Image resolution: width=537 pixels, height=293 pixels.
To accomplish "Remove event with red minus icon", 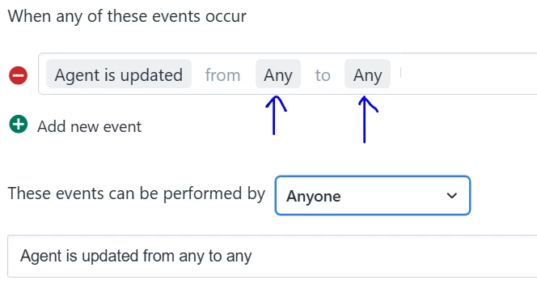I will point(18,75).
